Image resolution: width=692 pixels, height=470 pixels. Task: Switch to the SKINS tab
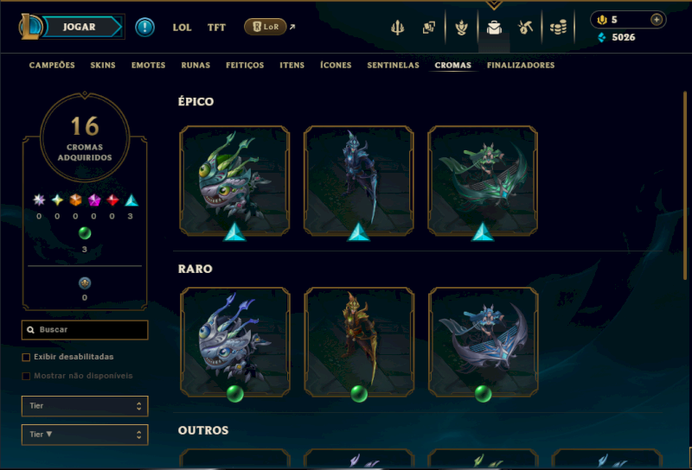[x=103, y=66]
